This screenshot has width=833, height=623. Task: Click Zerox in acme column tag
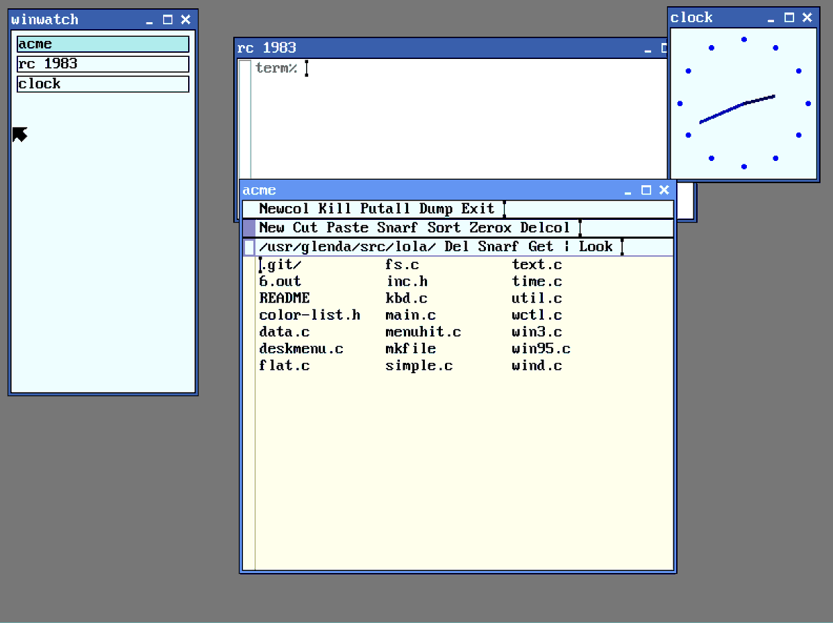(x=491, y=228)
